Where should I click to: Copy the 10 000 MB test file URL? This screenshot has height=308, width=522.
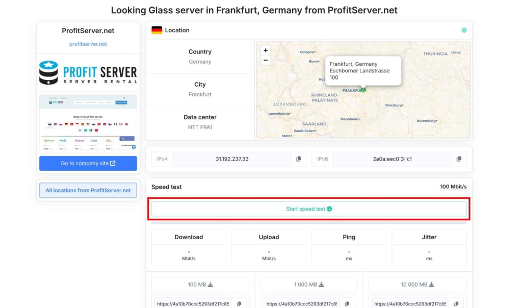[456, 304]
